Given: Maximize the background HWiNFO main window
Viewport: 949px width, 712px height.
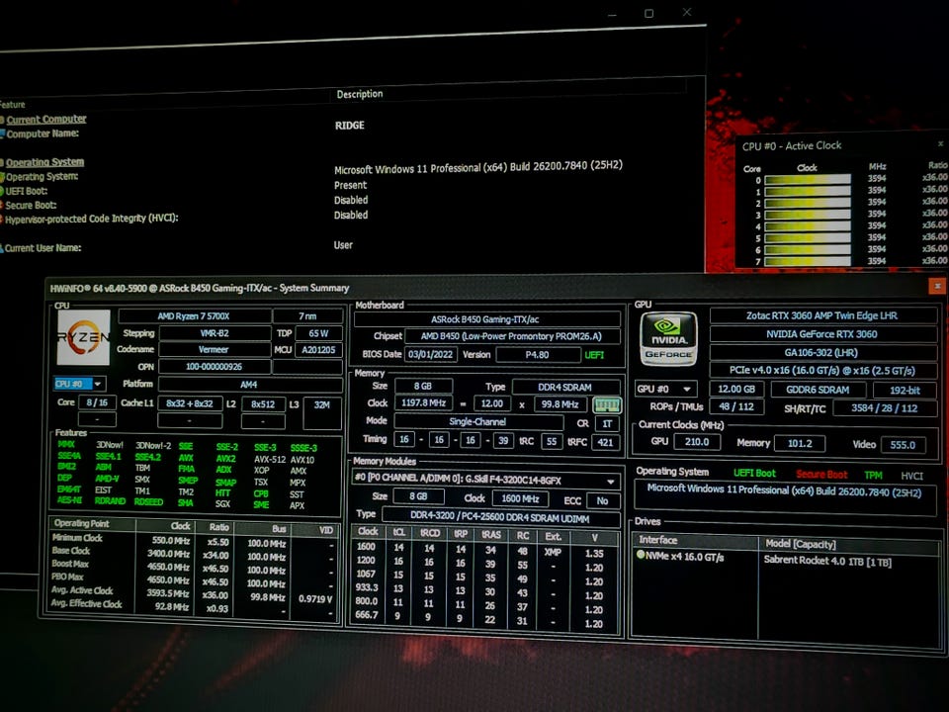Looking at the screenshot, I should tap(648, 13).
